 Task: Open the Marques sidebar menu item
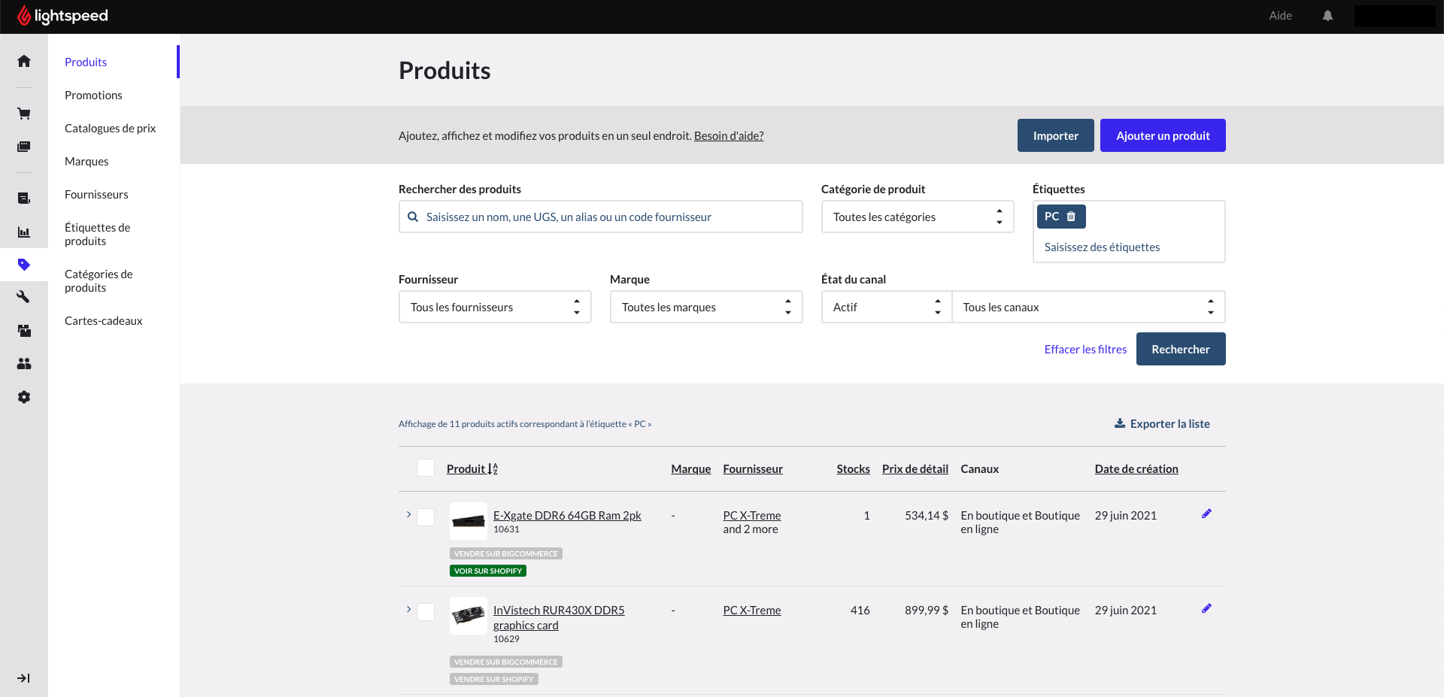tap(86, 161)
